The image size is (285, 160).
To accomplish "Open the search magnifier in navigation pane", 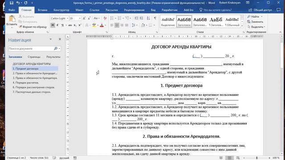I will pyautogui.click(x=56, y=48).
